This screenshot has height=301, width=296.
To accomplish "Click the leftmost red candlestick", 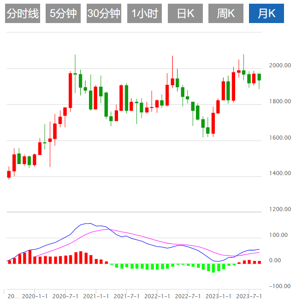I will 9,174.
